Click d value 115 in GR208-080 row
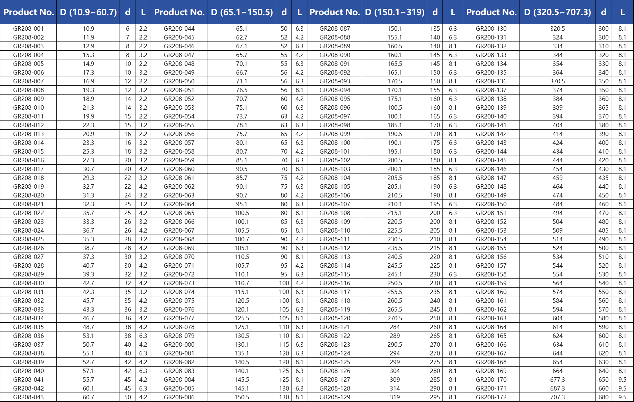This screenshot has width=634, height=402. point(284,345)
